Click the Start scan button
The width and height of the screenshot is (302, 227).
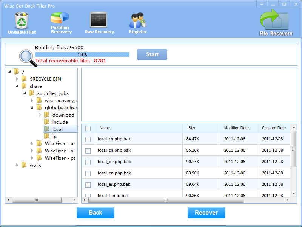click(x=152, y=54)
